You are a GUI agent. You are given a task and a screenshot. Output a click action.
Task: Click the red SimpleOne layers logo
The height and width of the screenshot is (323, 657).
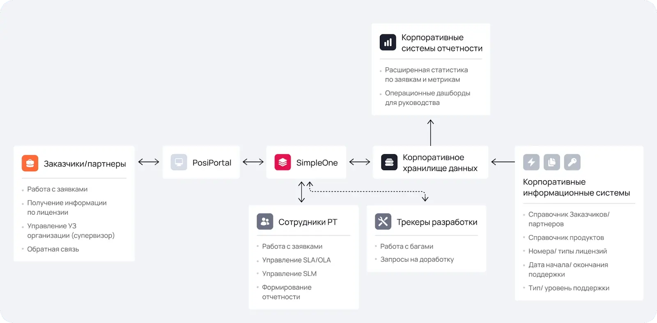(283, 162)
